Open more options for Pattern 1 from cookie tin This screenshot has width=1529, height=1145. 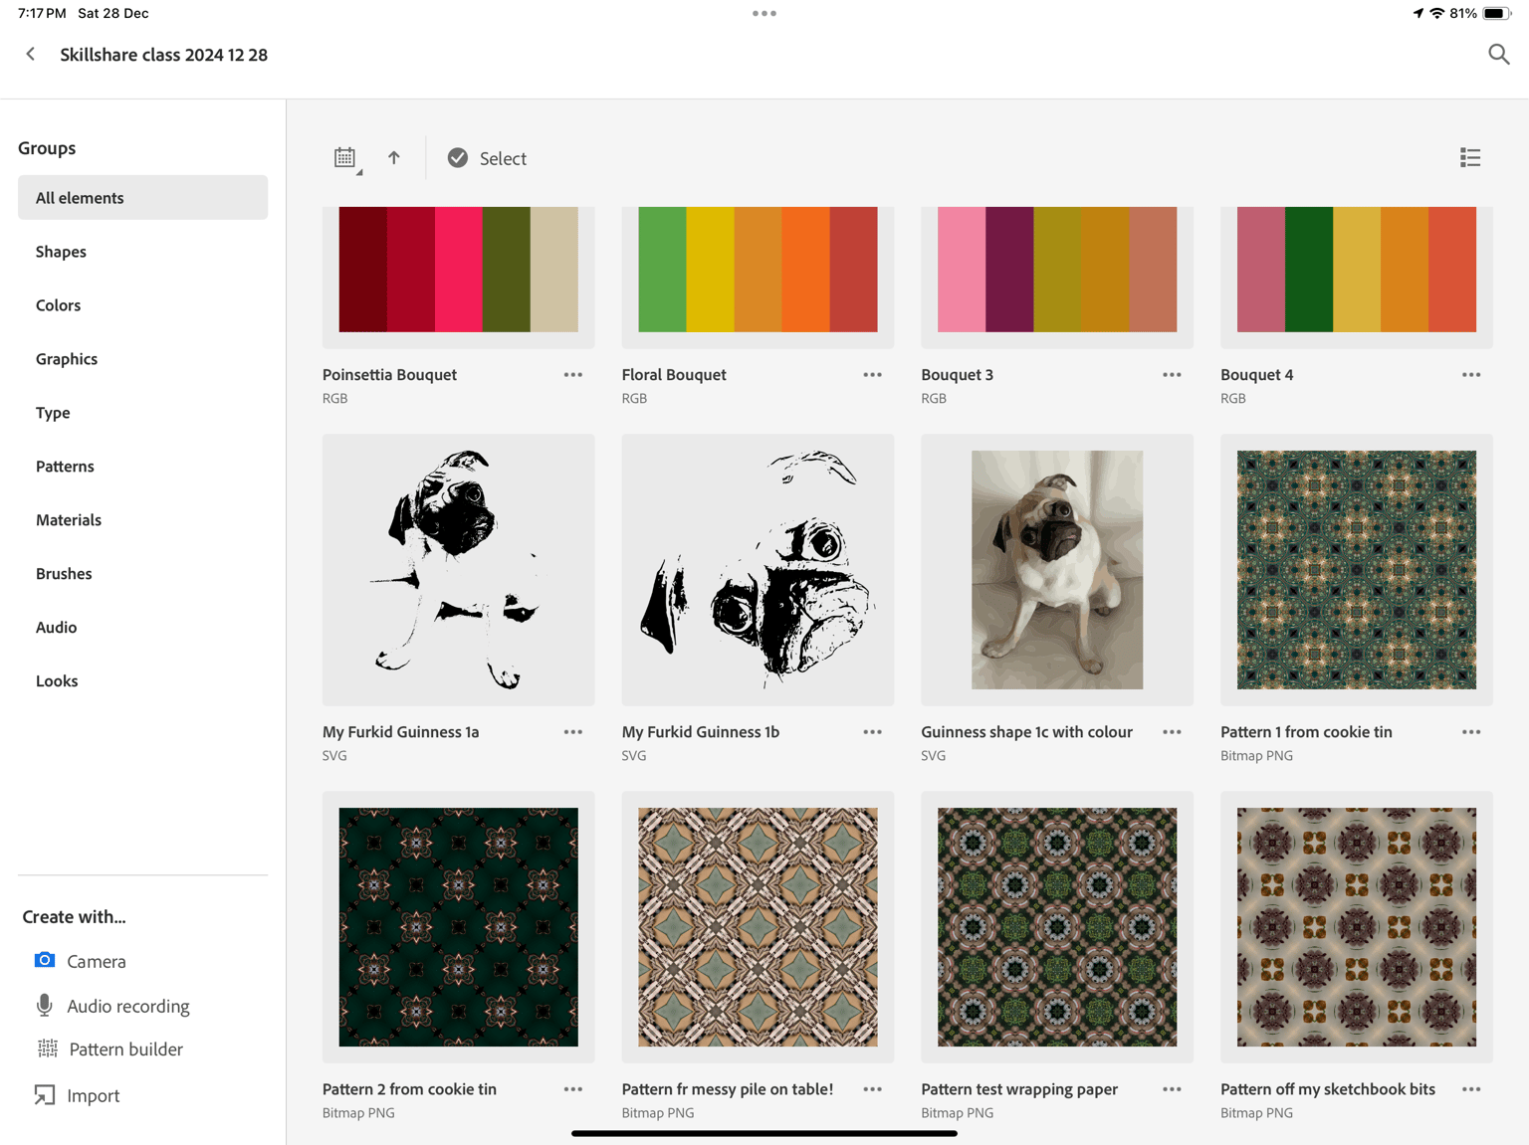[1471, 732]
